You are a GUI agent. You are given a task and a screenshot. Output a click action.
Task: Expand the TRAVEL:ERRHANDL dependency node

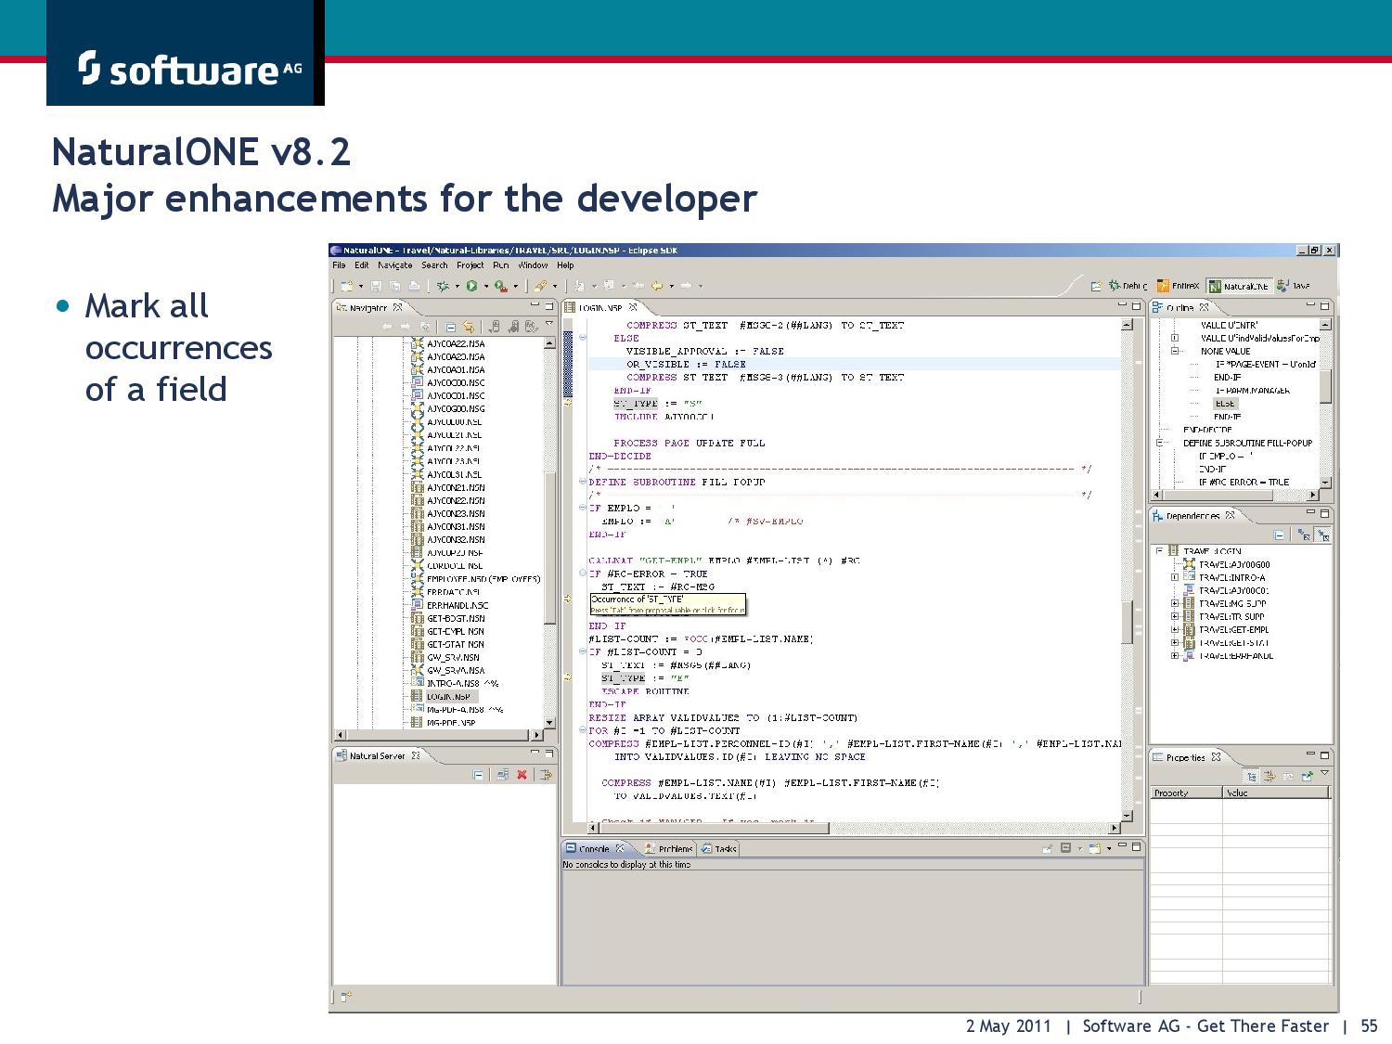click(1174, 655)
